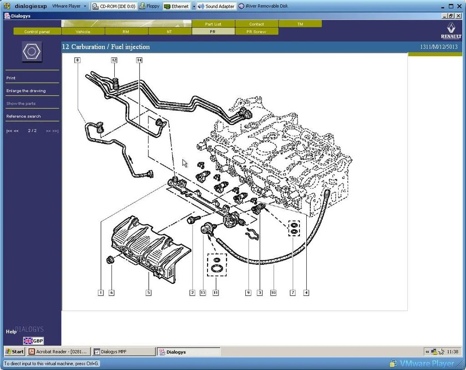Switch to Dialogys MPF taskbar item
The width and height of the screenshot is (466, 370).
123,351
